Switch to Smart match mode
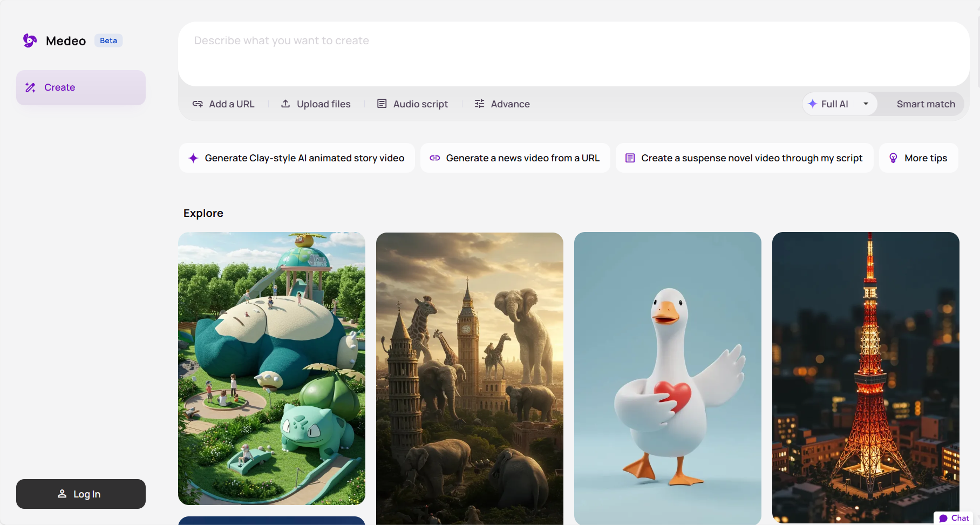980x525 pixels. pyautogui.click(x=925, y=104)
